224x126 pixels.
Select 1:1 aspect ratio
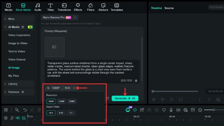pyautogui.click(x=71, y=113)
